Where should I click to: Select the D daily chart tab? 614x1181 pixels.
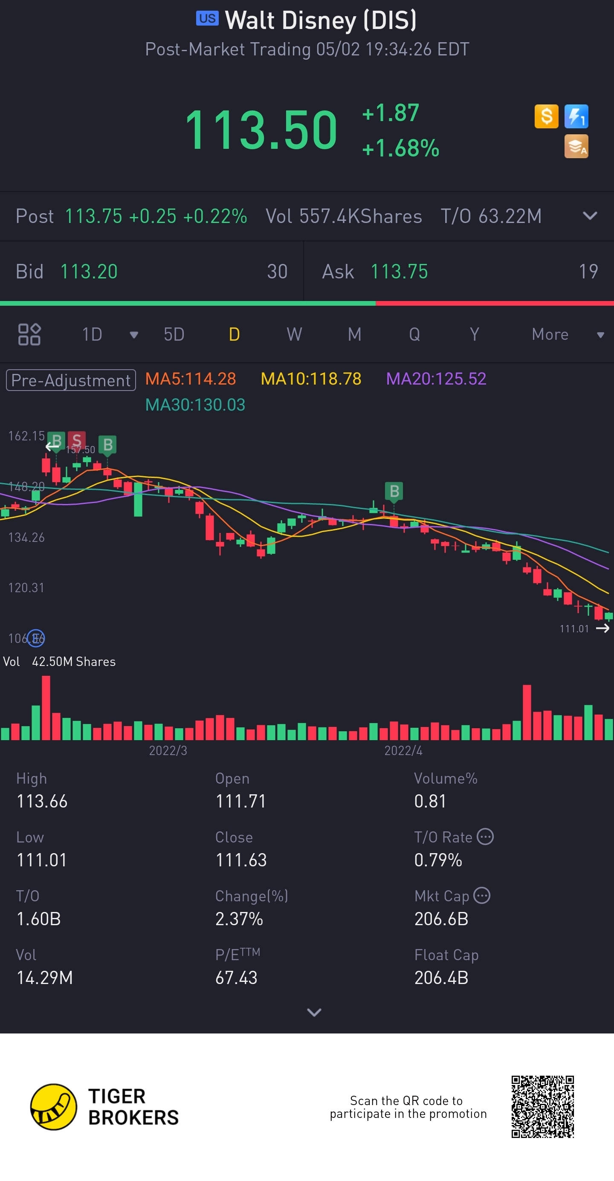tap(235, 335)
